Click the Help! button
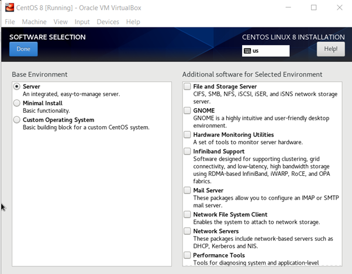 (x=330, y=50)
